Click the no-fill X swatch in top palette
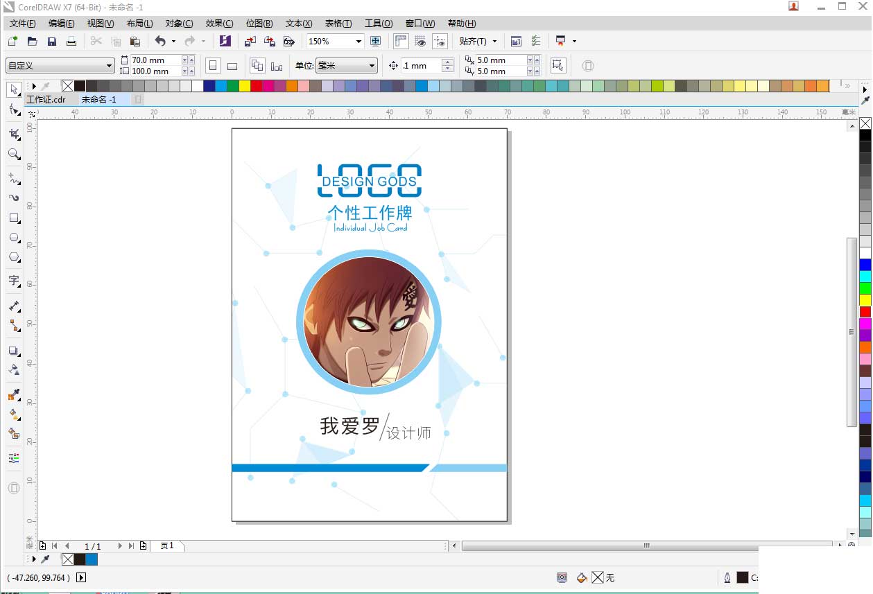This screenshot has height=594, width=873. click(x=67, y=86)
